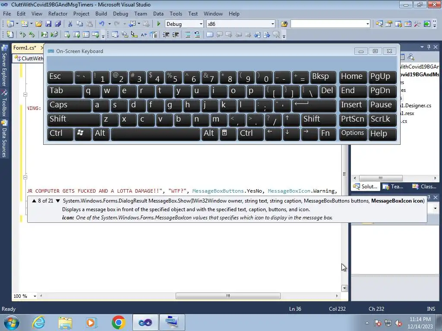Open Properties Window from the toolbar icon

point(389,24)
